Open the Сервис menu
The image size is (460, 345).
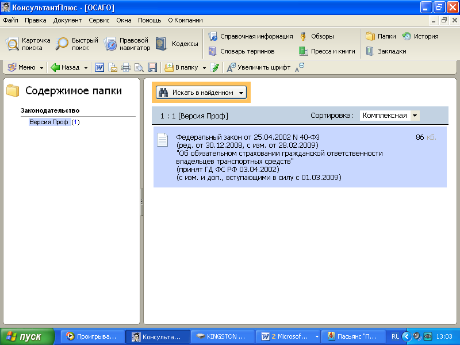pyautogui.click(x=99, y=20)
